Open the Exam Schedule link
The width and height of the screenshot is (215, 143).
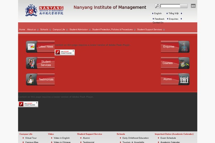(168, 138)
